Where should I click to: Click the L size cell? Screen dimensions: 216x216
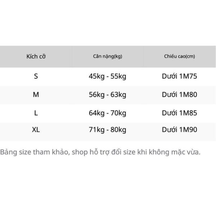[36, 113]
